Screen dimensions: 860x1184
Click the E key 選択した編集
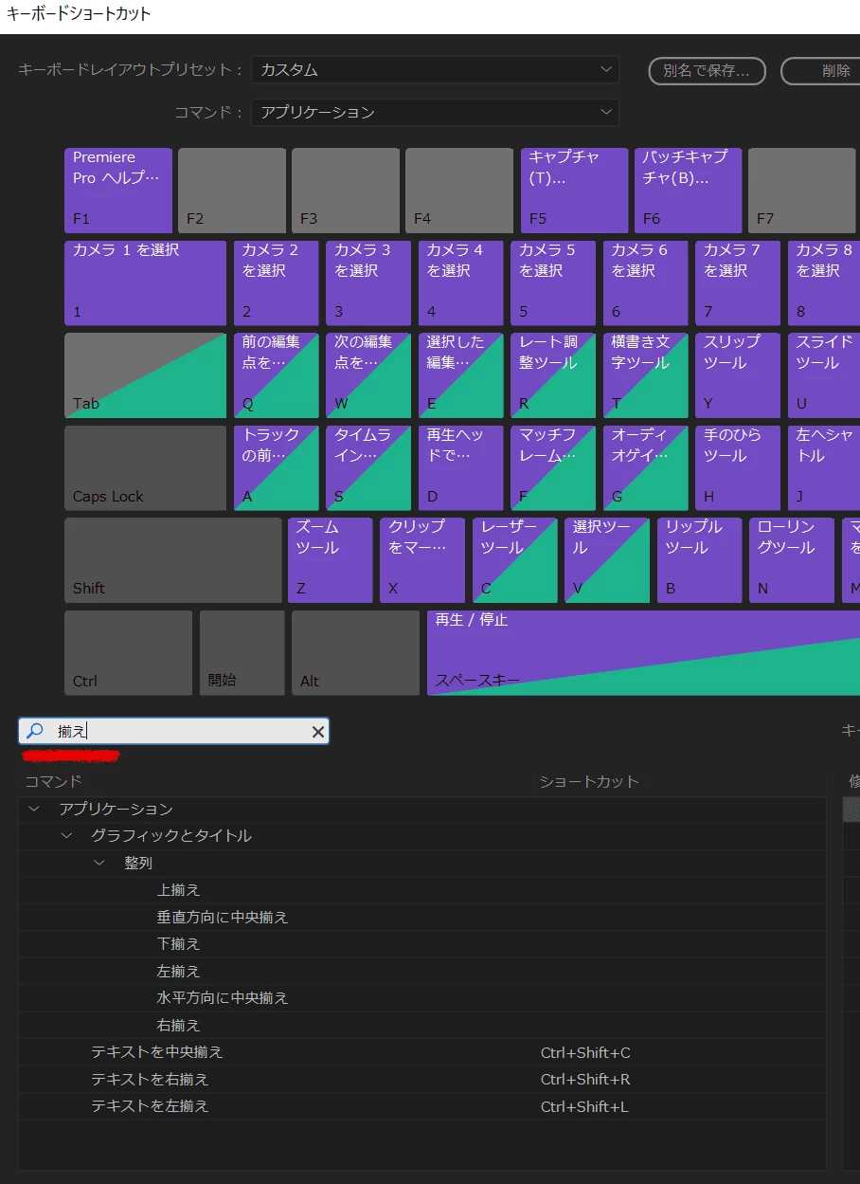[461, 375]
